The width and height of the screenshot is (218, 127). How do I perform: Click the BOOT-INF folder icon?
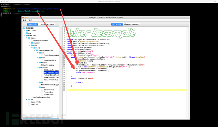[27, 36]
